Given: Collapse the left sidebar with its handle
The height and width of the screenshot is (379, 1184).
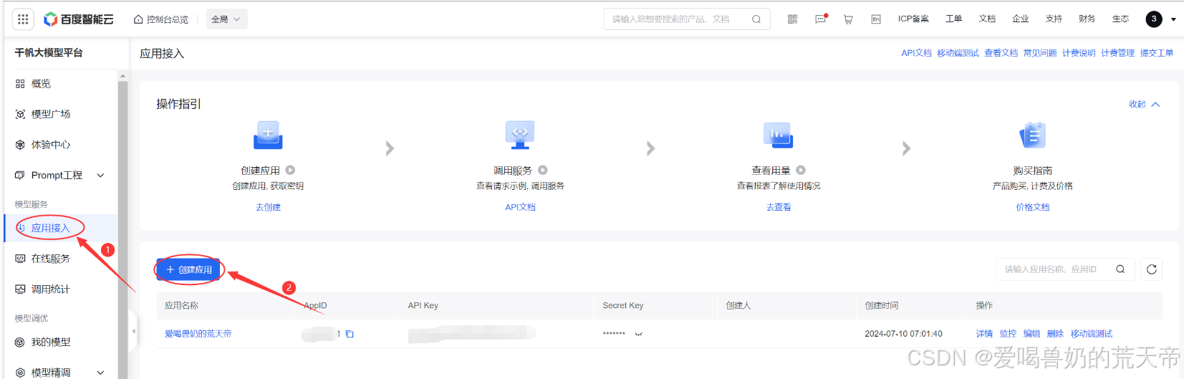Looking at the screenshot, I should click(133, 331).
